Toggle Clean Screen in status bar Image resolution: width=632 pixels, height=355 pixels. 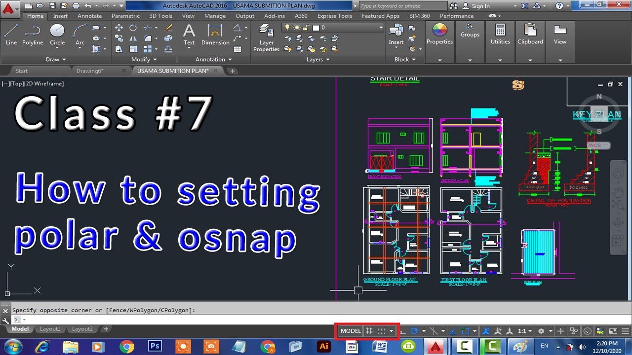click(613, 331)
